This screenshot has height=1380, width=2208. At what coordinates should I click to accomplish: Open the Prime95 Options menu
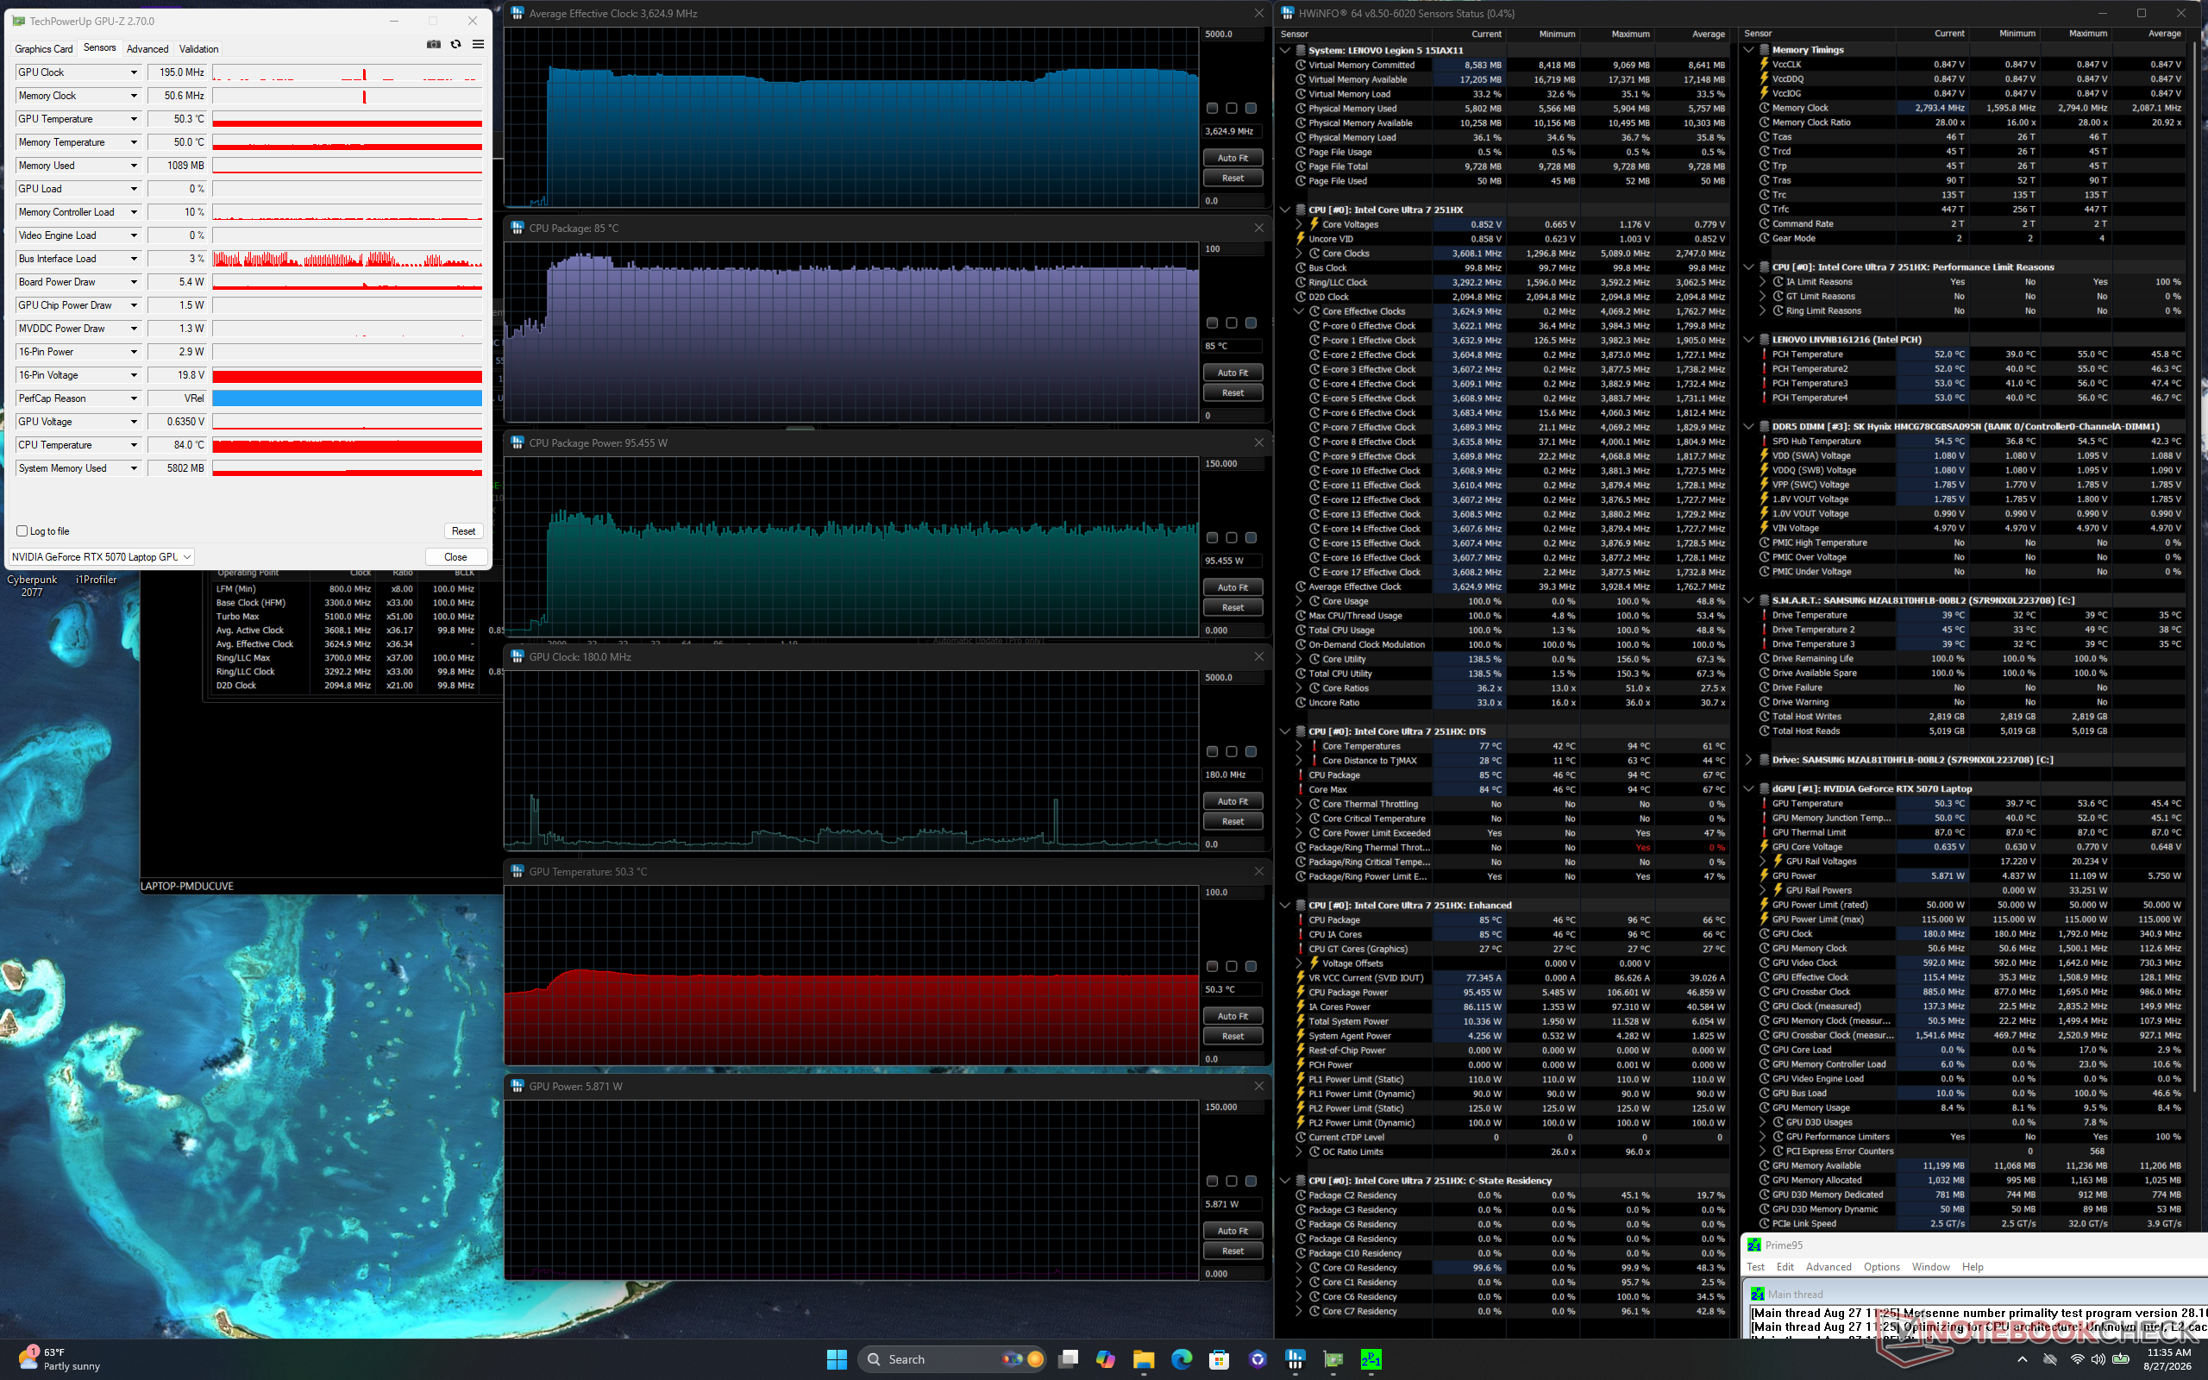coord(1881,1267)
